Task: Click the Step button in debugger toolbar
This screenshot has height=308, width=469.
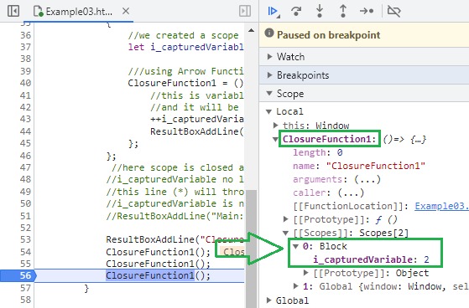Action: tap(367, 12)
